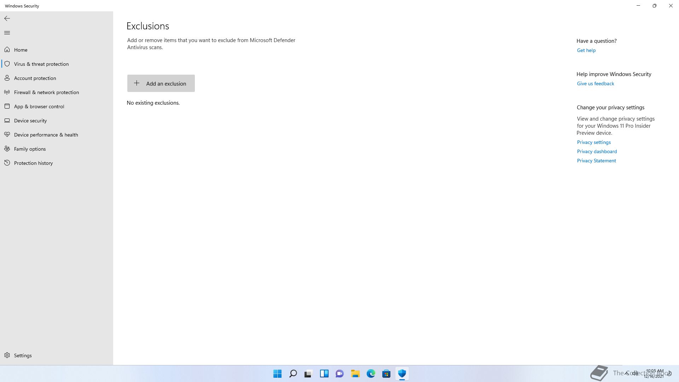Open the Windows Start menu
This screenshot has width=679, height=382.
point(278,374)
